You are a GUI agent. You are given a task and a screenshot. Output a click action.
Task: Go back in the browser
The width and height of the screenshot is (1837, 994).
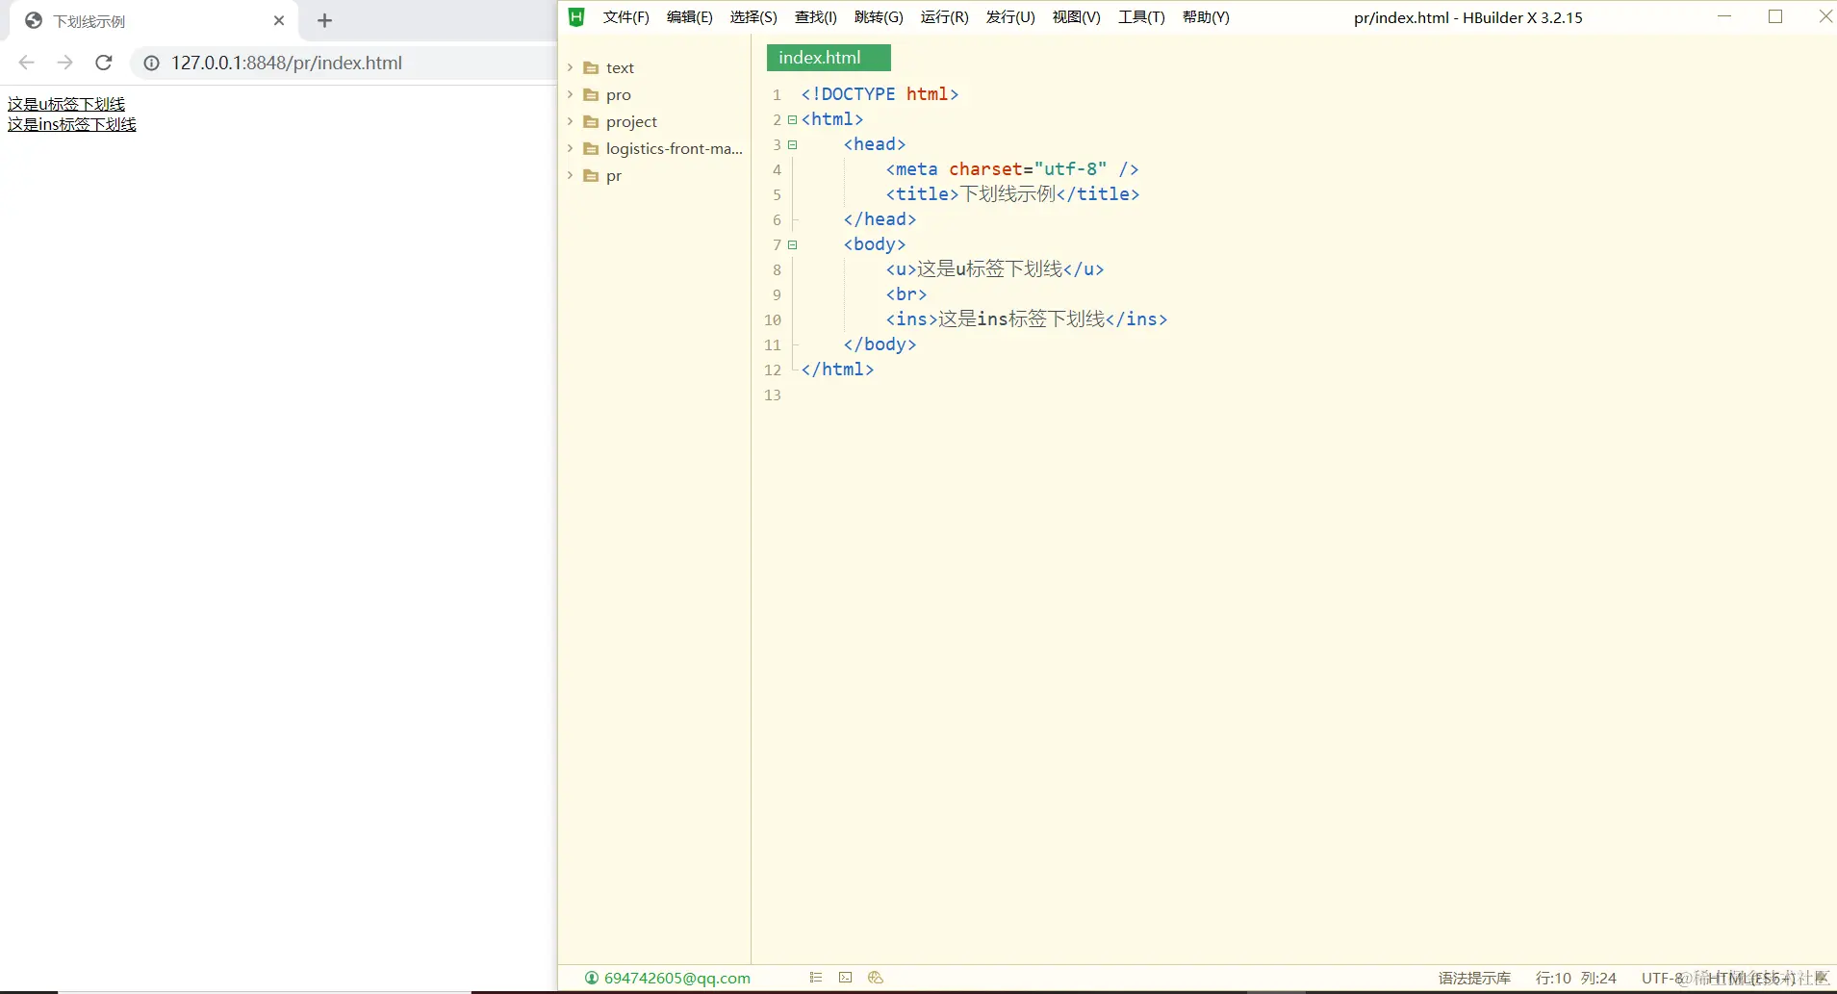coord(27,63)
